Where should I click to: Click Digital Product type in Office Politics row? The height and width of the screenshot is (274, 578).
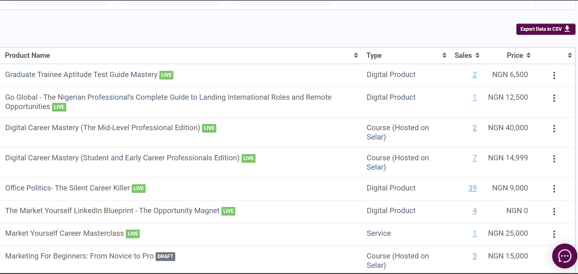click(391, 188)
